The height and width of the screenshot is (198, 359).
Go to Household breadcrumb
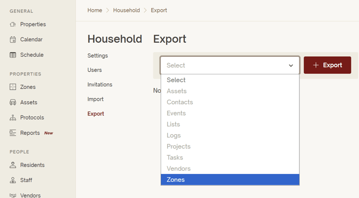[126, 10]
